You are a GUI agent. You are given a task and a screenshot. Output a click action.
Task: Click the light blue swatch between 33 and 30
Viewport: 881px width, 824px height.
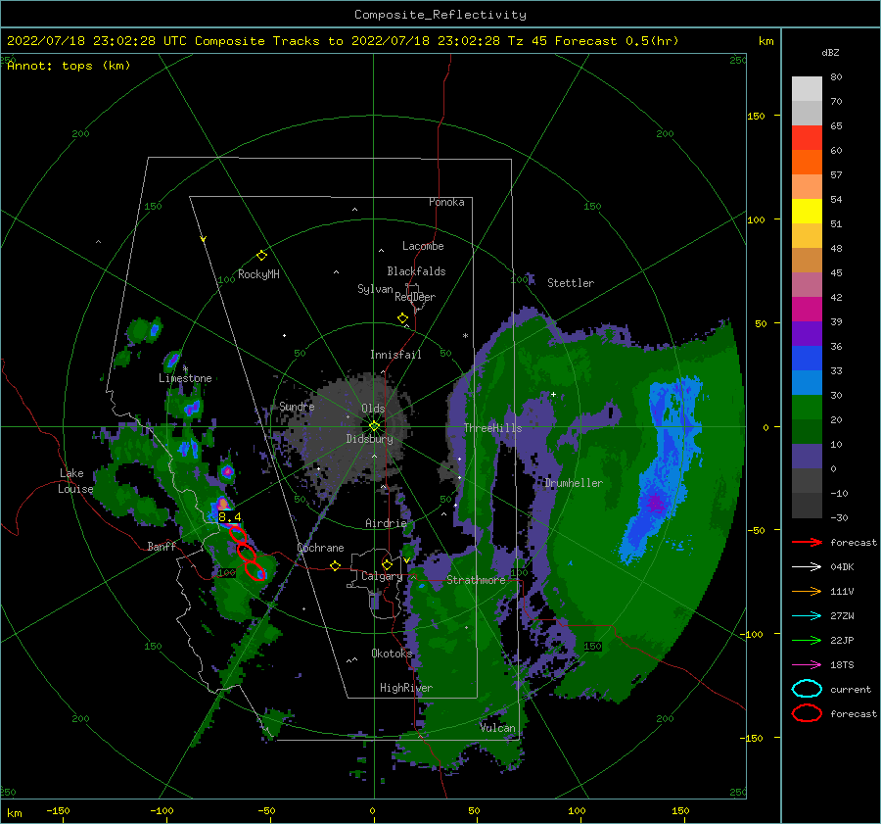[x=807, y=383]
